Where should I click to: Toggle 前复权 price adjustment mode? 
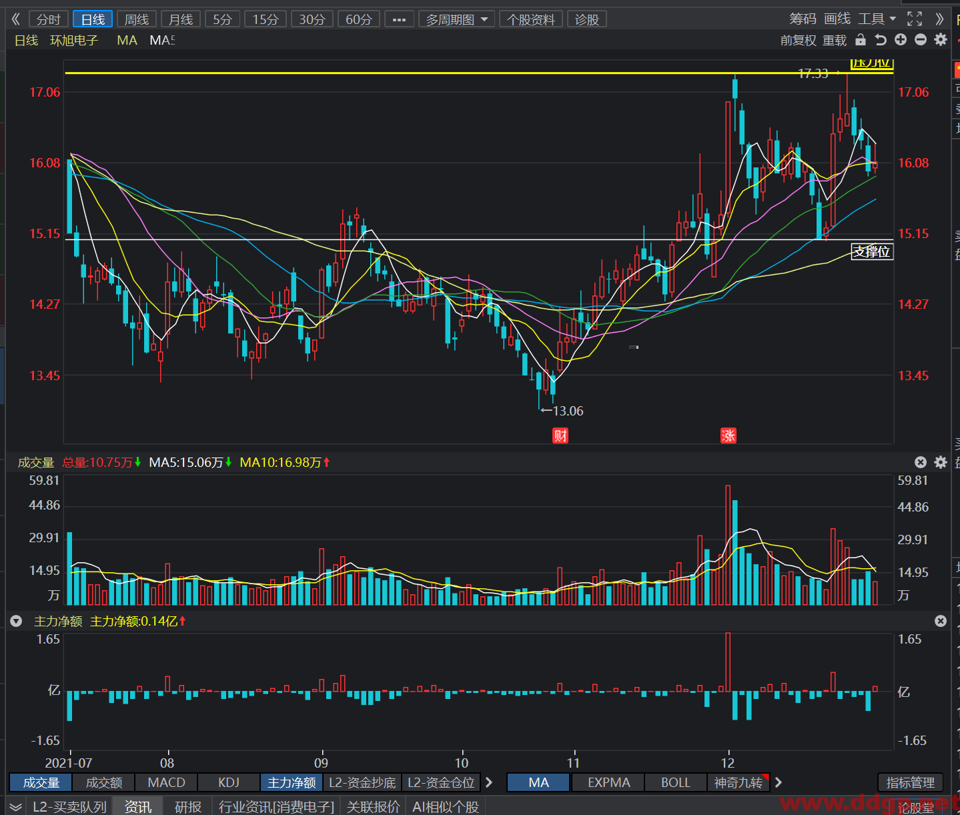click(x=799, y=41)
